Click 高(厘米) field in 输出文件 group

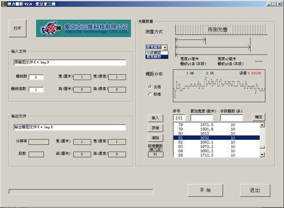(82, 155)
